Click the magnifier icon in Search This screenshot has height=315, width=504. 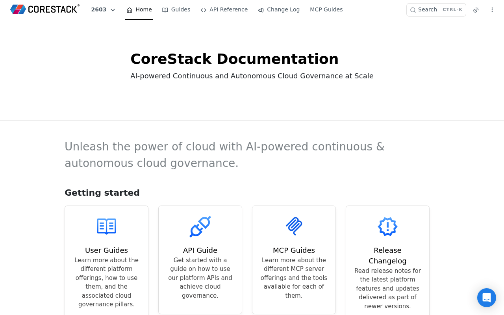[x=413, y=10]
